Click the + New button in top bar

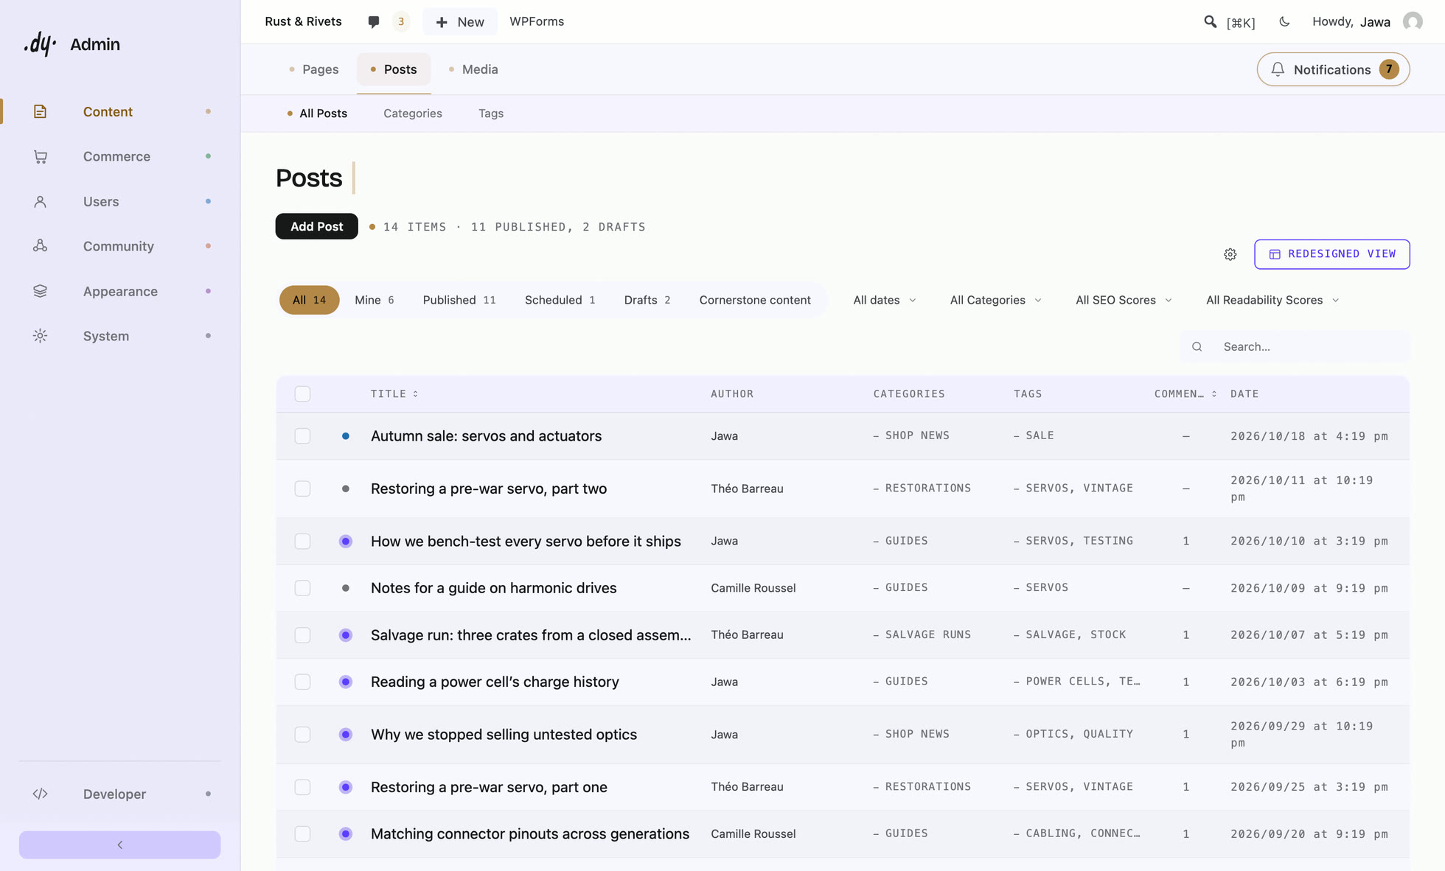(x=460, y=21)
